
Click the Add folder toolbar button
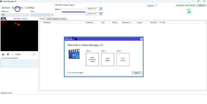17,8
